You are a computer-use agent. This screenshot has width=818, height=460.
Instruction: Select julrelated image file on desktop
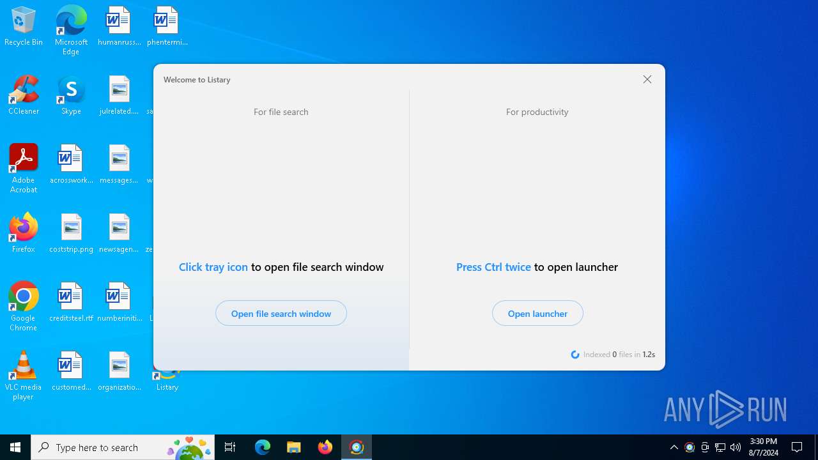[x=119, y=96]
